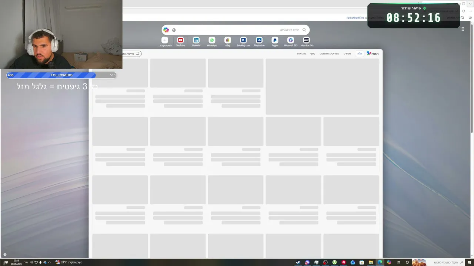
Task: Open the volume control in system tray
Action: click(31, 262)
